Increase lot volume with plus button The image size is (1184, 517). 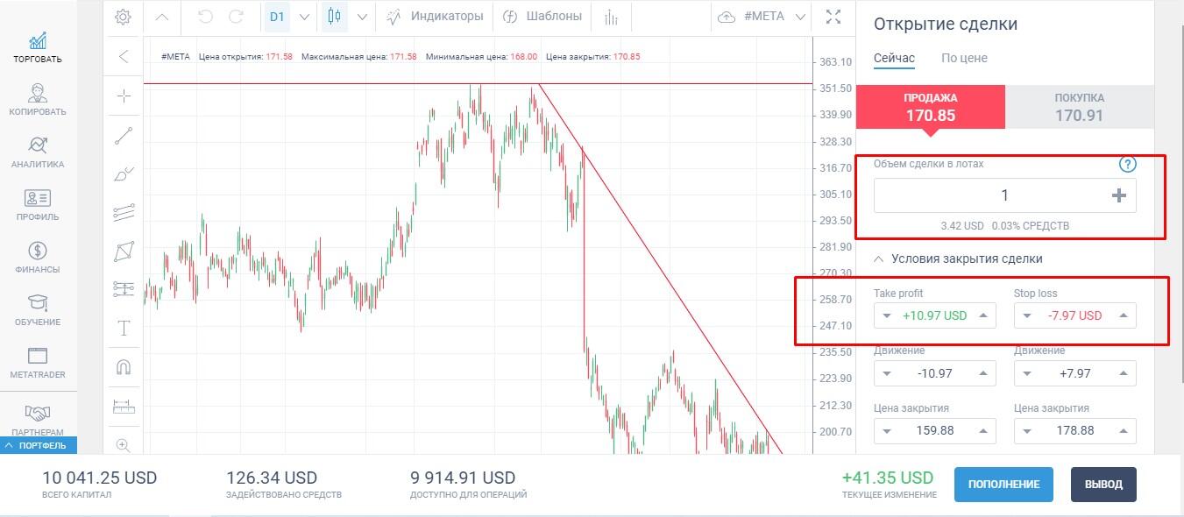(1118, 195)
